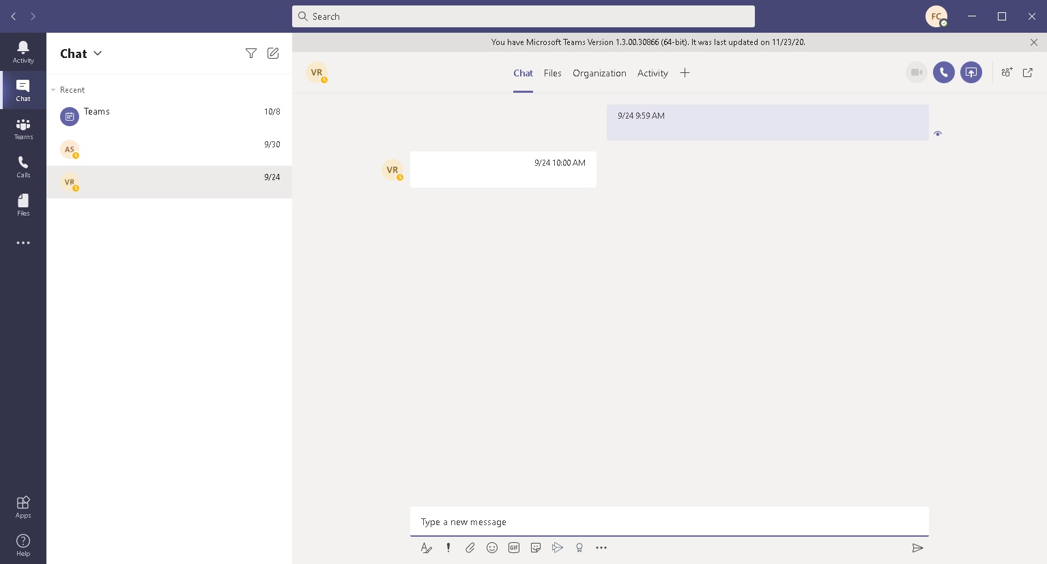
Task: Switch to the Organization tab
Action: (599, 73)
